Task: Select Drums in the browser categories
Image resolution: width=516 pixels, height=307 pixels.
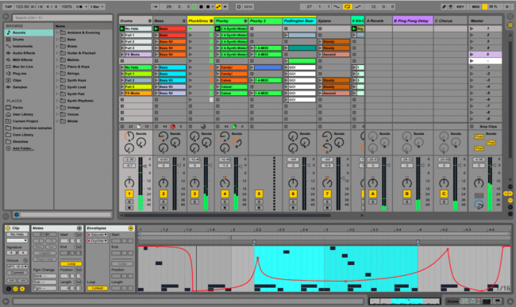Action: (x=29, y=40)
